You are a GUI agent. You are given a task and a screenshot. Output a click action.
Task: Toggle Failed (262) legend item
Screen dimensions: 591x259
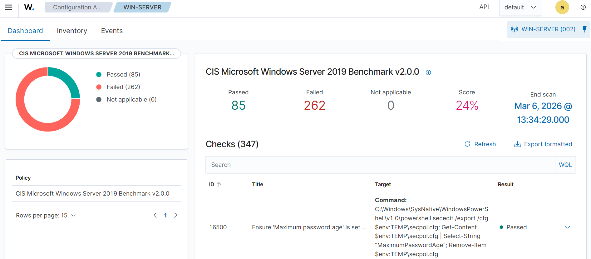click(x=118, y=87)
